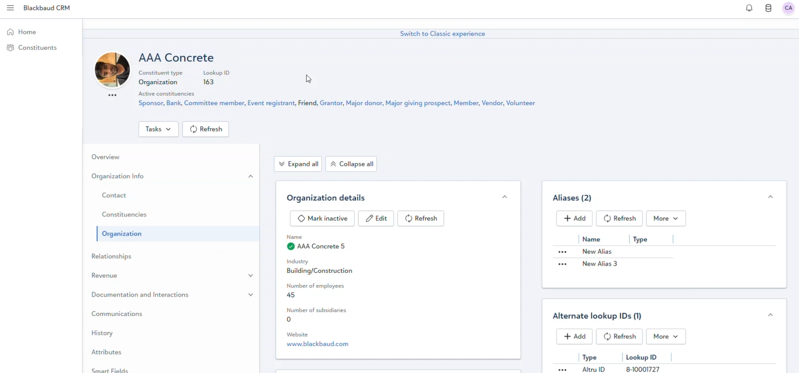Go to the Overview section

(105, 157)
